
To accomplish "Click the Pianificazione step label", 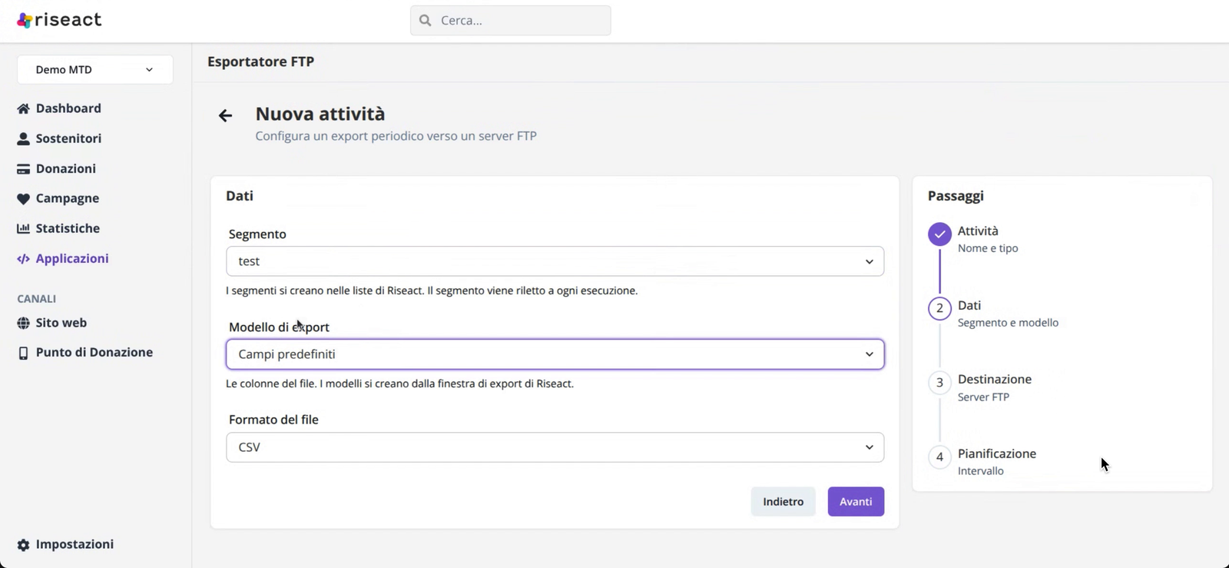I will pos(997,453).
